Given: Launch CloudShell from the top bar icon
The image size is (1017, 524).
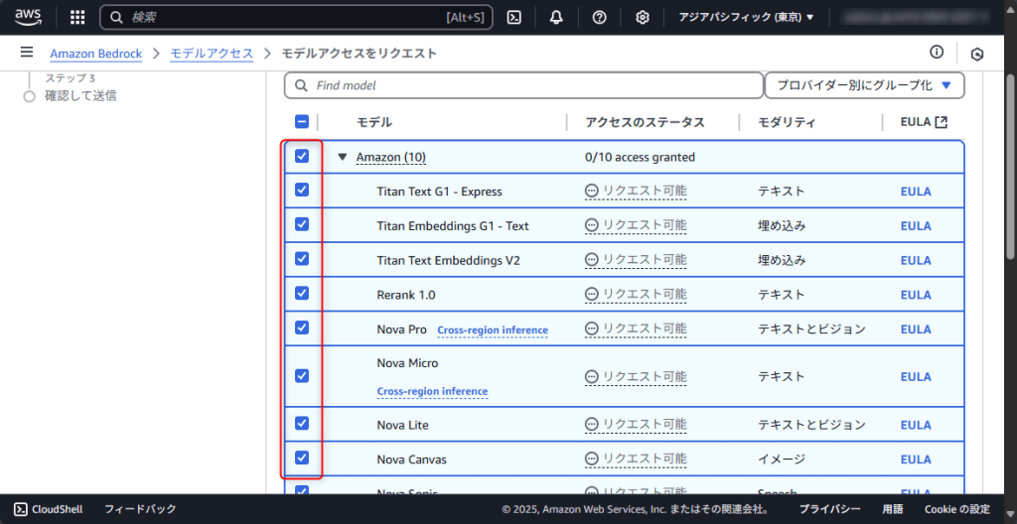Looking at the screenshot, I should click(514, 18).
